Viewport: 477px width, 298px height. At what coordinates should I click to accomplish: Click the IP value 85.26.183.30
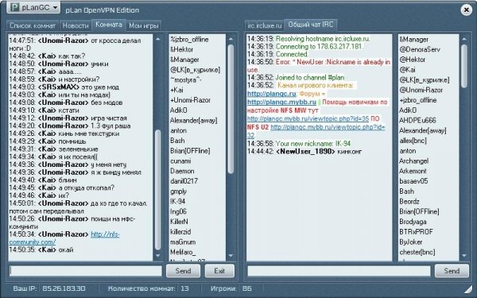coord(64,288)
